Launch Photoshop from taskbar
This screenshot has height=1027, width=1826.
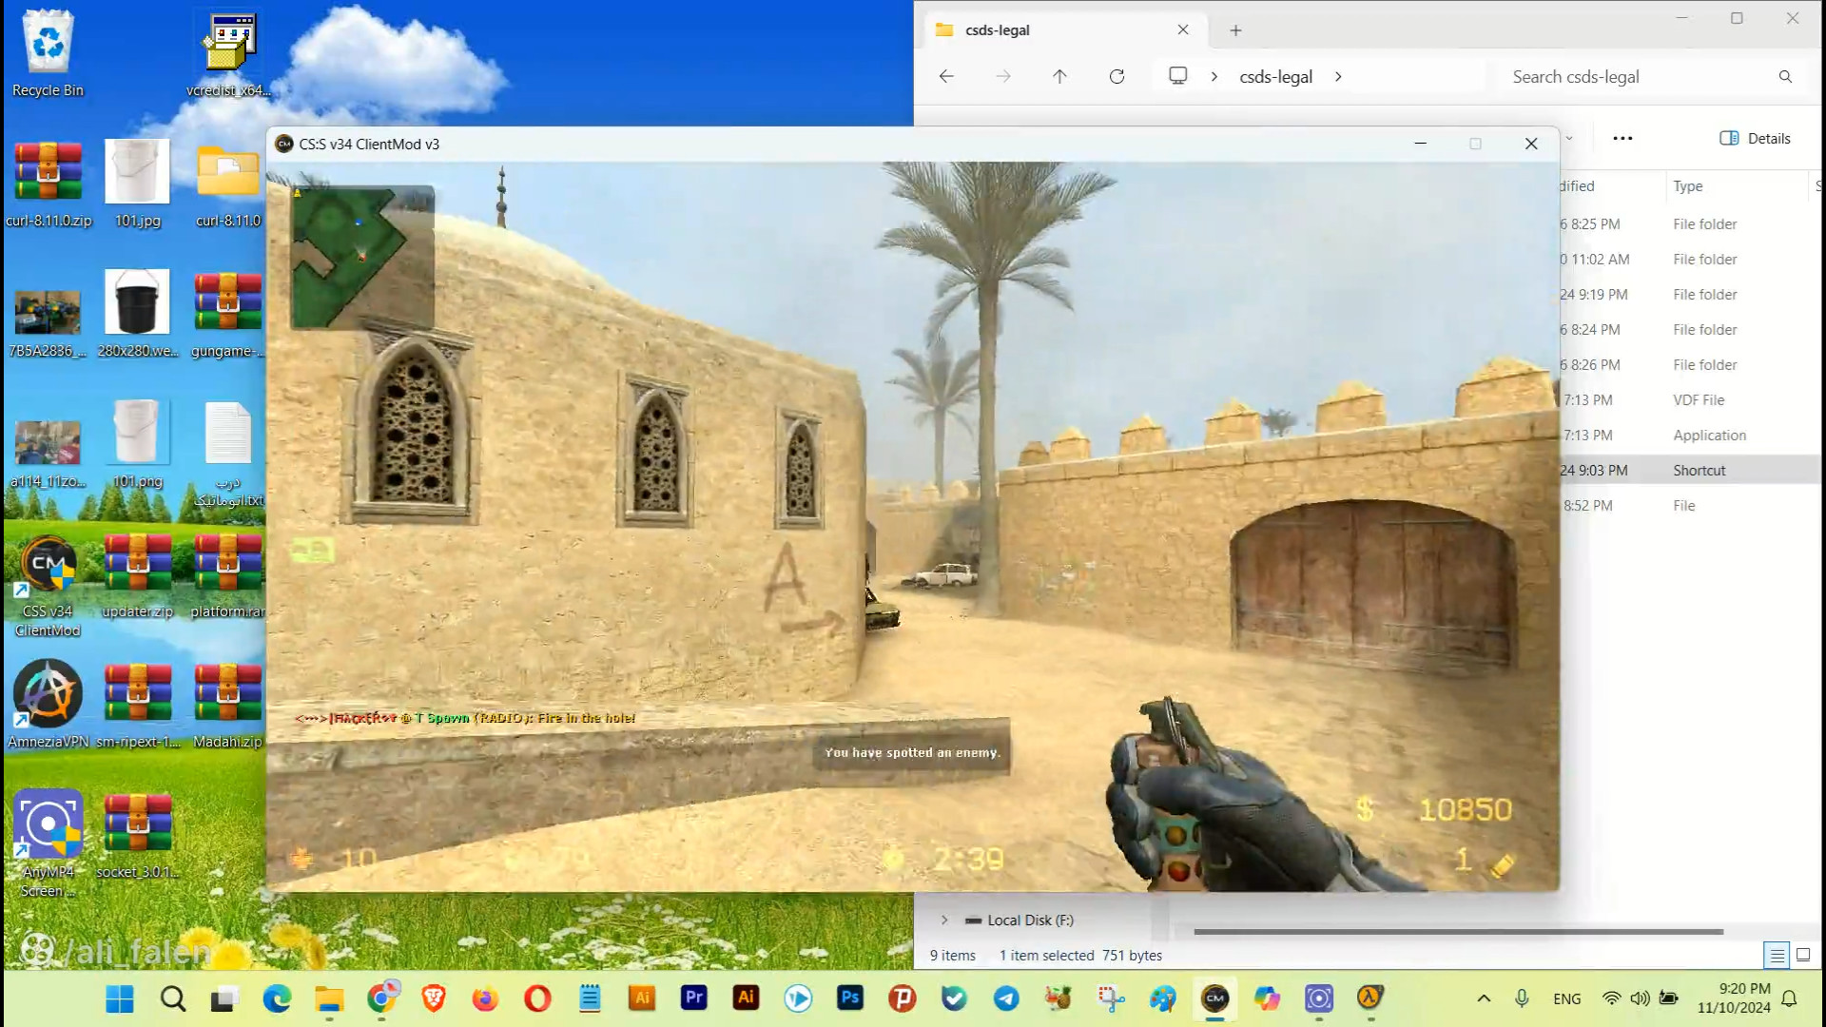coord(849,998)
